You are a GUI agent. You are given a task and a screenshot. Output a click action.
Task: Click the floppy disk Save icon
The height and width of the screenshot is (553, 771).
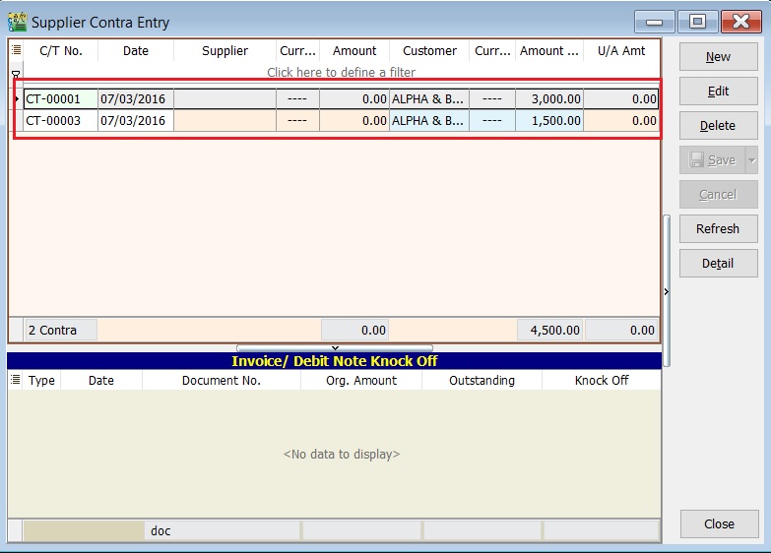[696, 160]
